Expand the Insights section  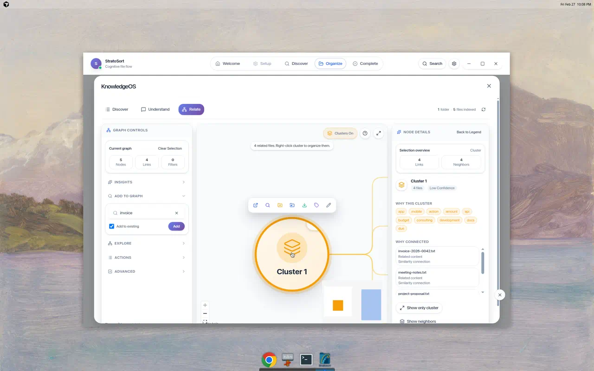point(147,182)
